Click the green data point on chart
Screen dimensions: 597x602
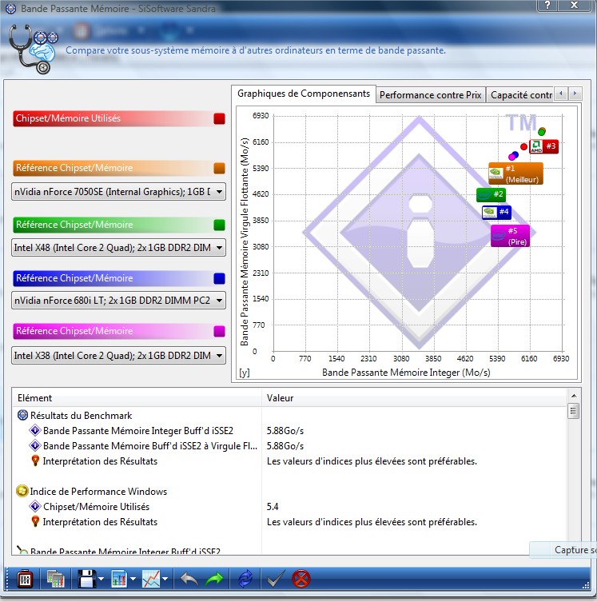coord(542,132)
